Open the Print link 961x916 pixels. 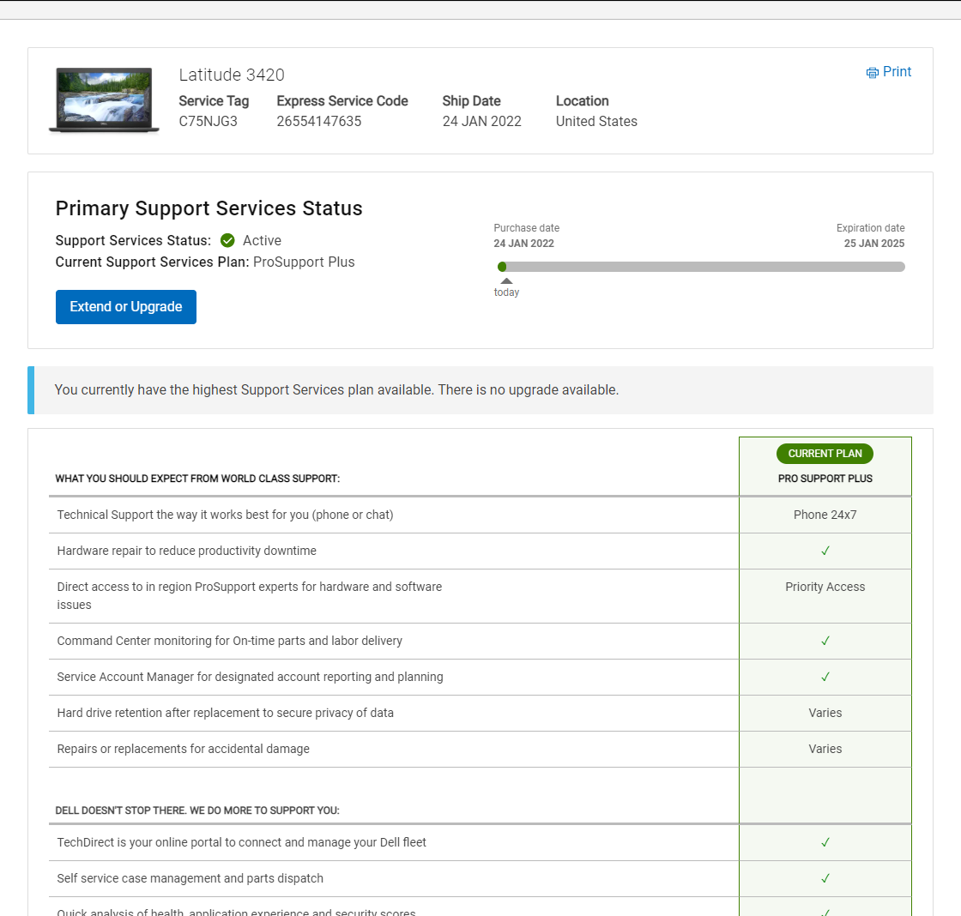pyautogui.click(x=897, y=72)
